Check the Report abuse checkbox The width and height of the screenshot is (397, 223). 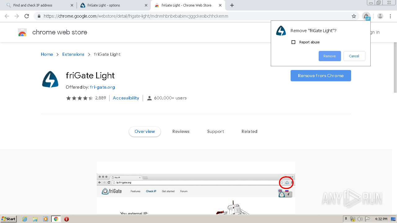[293, 42]
